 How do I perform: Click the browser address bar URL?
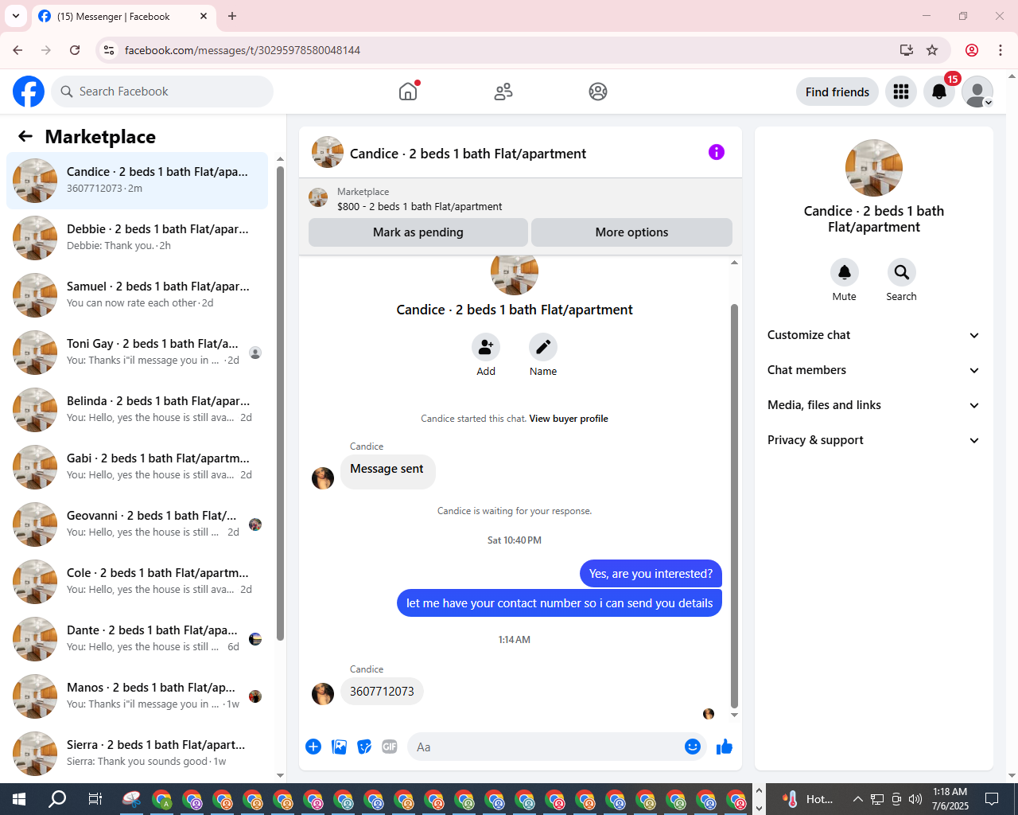pos(243,50)
